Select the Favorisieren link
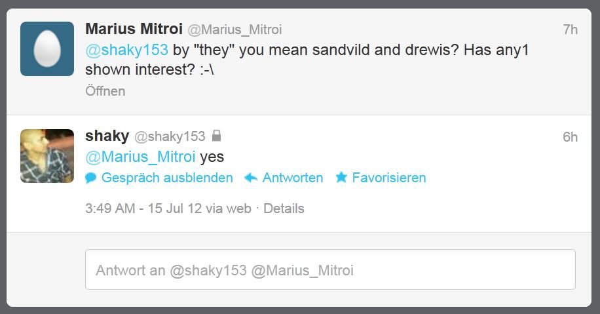Image resolution: width=600 pixels, height=314 pixels. 389,178
